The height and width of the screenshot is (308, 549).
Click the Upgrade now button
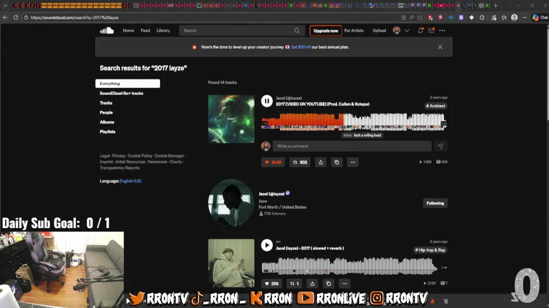point(326,30)
